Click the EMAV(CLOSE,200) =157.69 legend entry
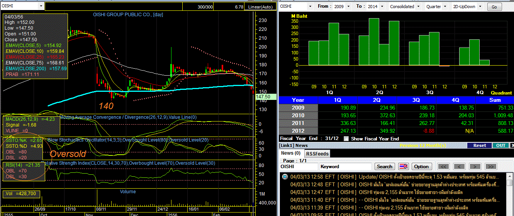 tap(36, 68)
